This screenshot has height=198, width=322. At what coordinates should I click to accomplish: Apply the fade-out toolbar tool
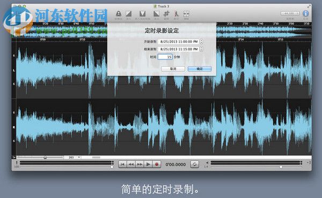157,14
